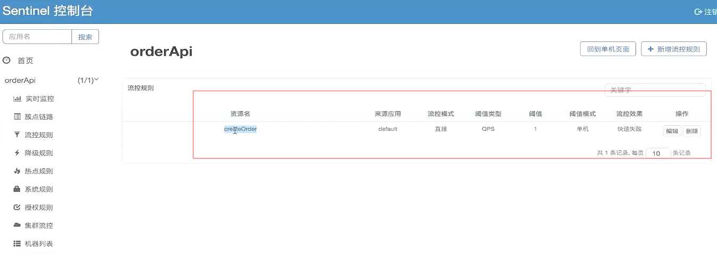Go to 簇点链路 page

tap(39, 117)
